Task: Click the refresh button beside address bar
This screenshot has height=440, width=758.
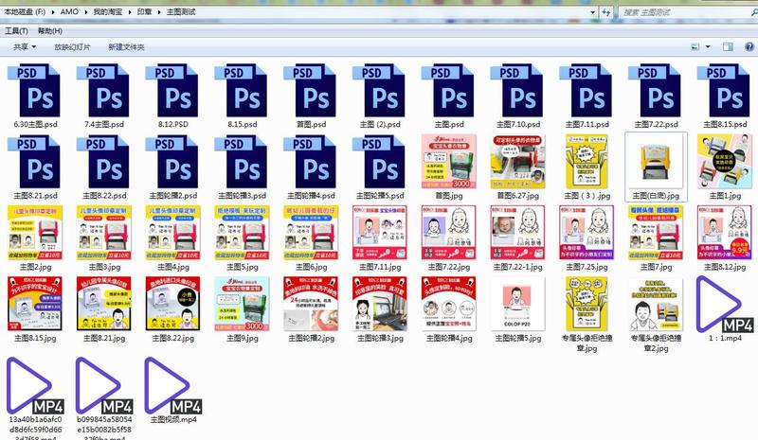Action: click(x=605, y=12)
